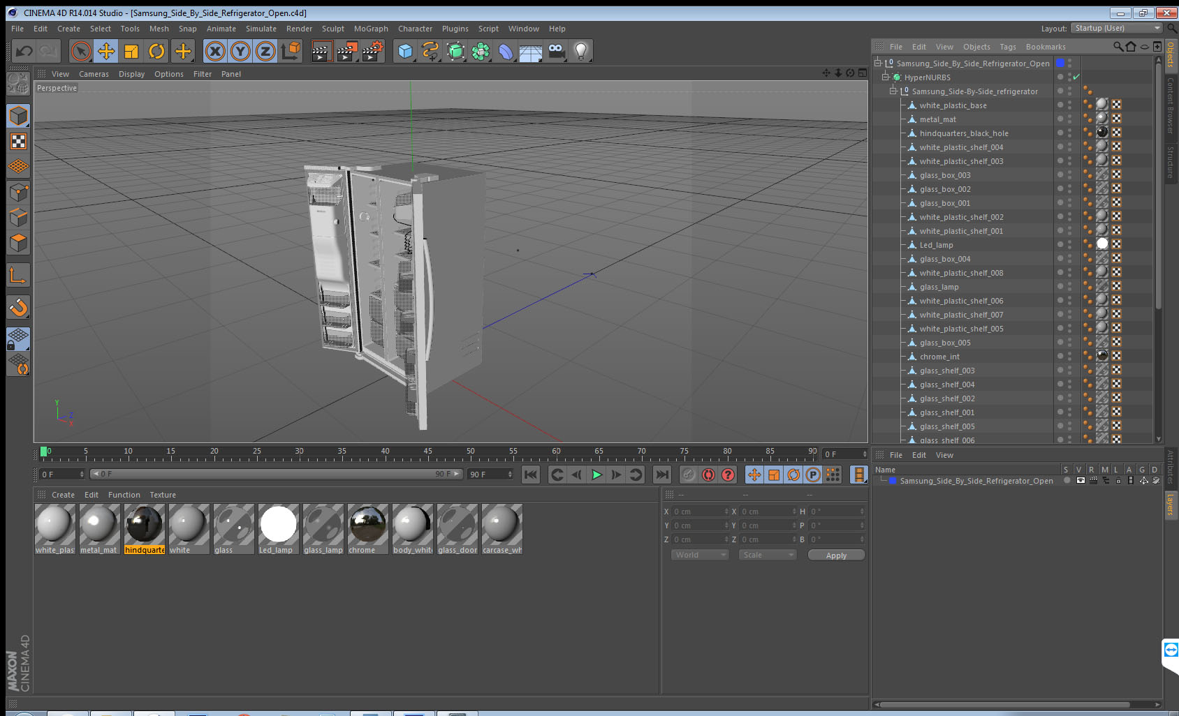Open the File menu in menu bar
Screen dimensions: 1179x716
click(x=17, y=29)
